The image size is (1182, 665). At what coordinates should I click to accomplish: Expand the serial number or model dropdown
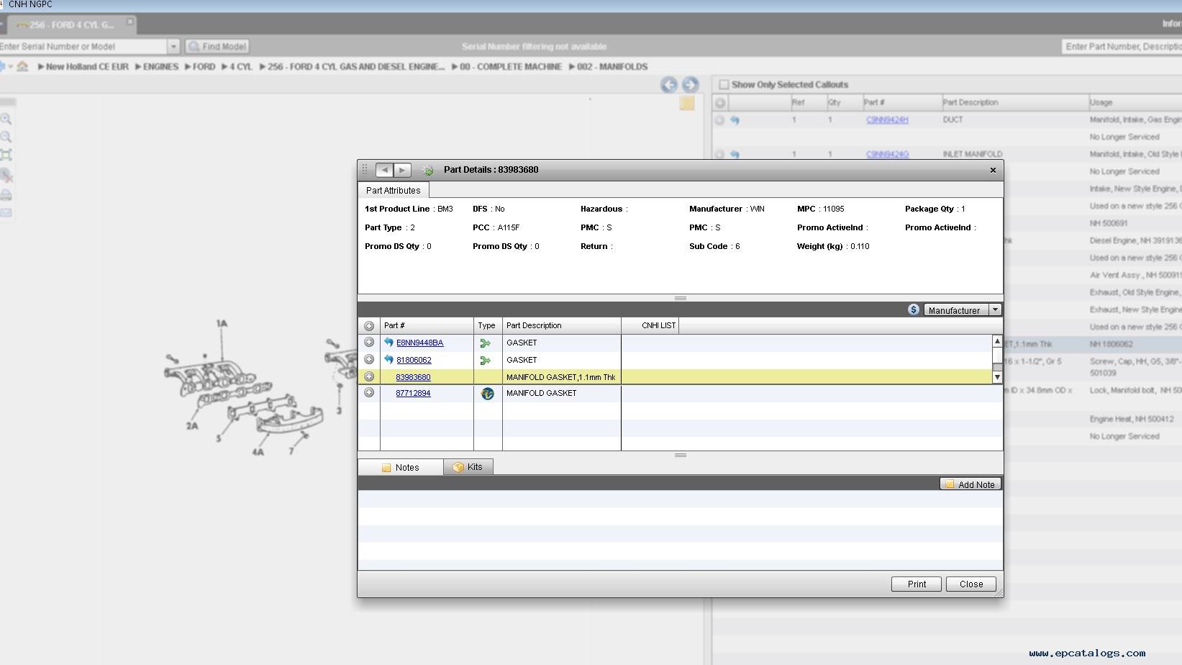[x=173, y=47]
